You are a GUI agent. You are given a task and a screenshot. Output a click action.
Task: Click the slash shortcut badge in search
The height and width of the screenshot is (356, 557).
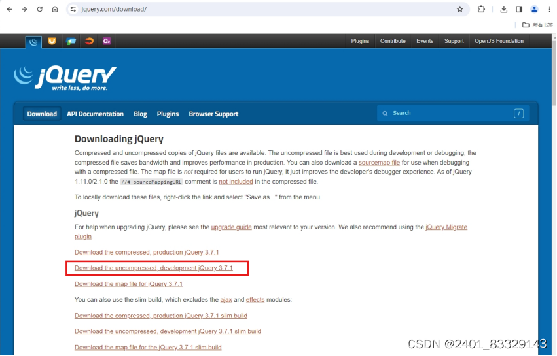pyautogui.click(x=518, y=114)
